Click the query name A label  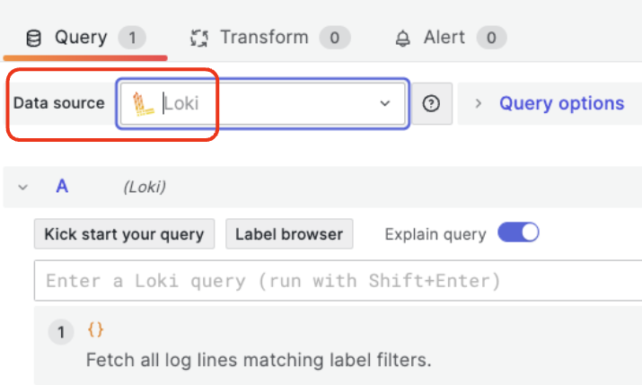[62, 187]
